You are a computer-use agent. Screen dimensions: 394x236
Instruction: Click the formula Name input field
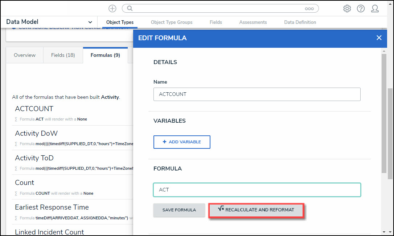(257, 94)
